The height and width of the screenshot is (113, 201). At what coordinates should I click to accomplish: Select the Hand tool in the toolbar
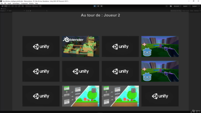[3, 6]
